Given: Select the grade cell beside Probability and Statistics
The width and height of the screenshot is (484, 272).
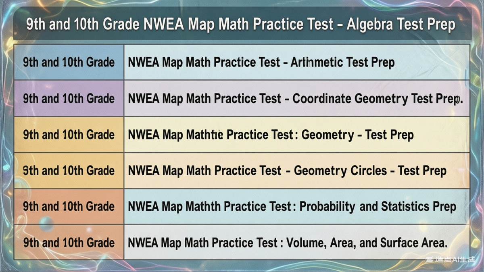Looking at the screenshot, I should [x=69, y=207].
